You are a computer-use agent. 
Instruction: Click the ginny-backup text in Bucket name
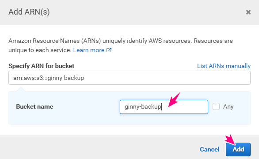[143, 107]
